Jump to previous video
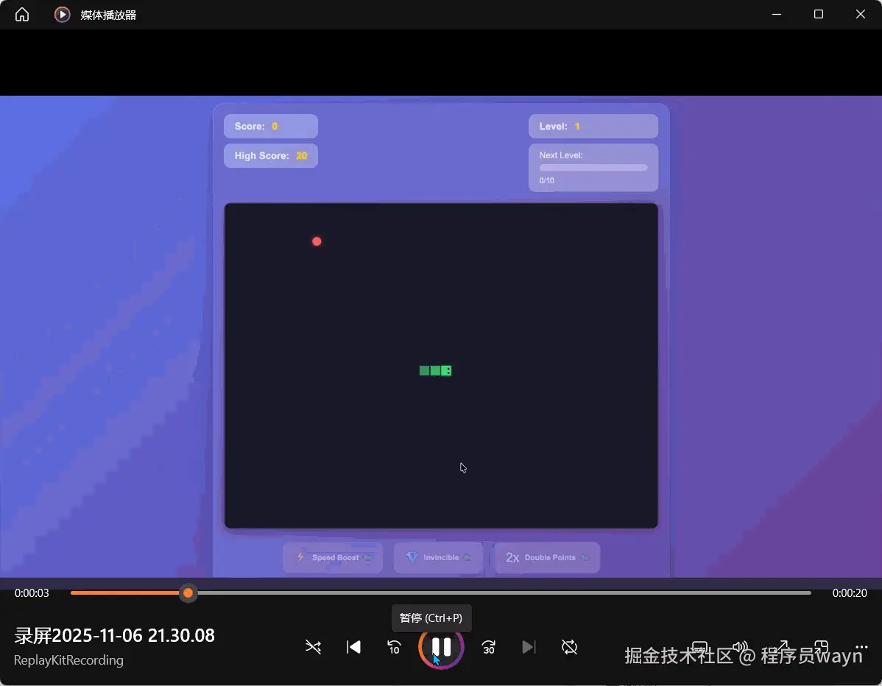The image size is (882, 686). coord(353,647)
